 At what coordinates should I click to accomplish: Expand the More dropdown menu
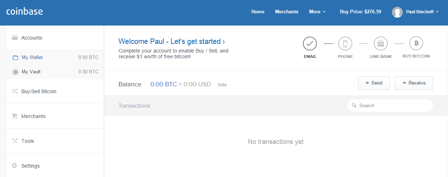[317, 12]
